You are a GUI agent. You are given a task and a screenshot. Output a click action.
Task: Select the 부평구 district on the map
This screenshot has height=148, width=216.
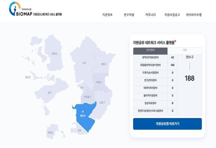tap(99, 82)
